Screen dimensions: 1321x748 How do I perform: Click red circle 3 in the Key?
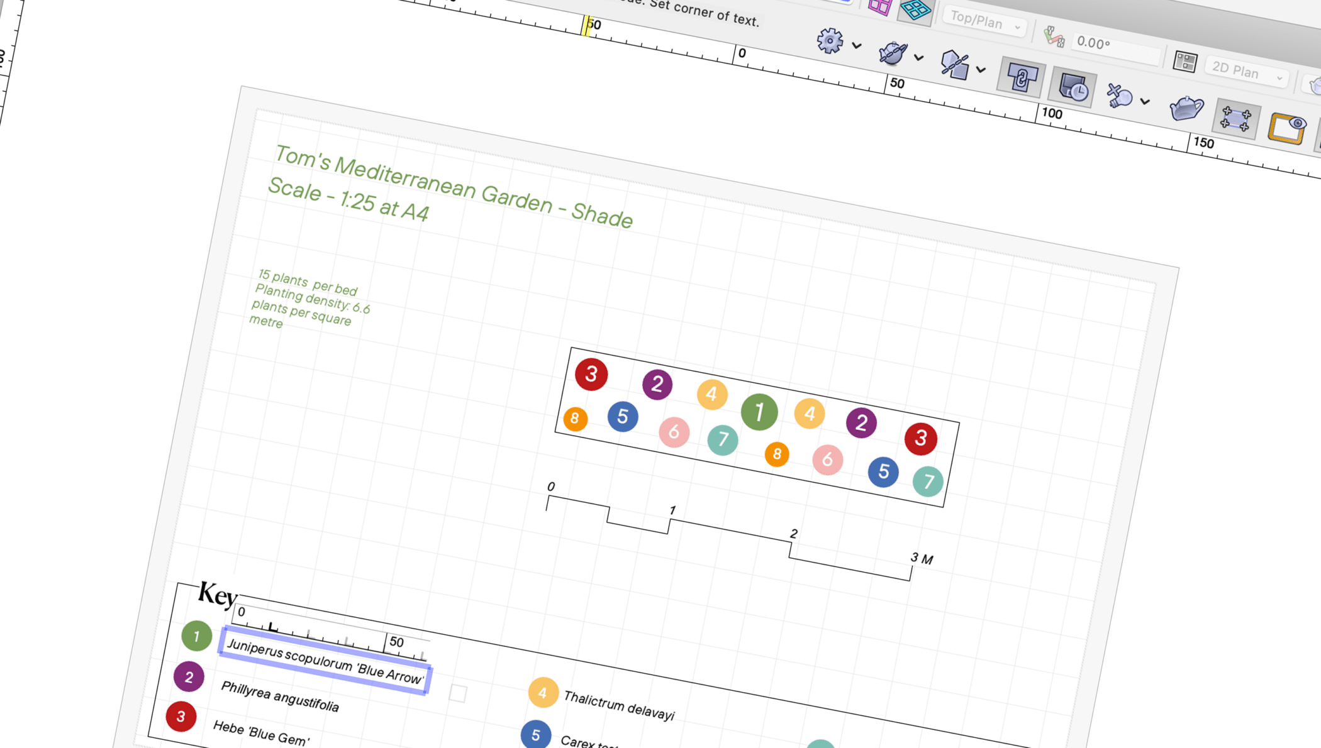[181, 717]
